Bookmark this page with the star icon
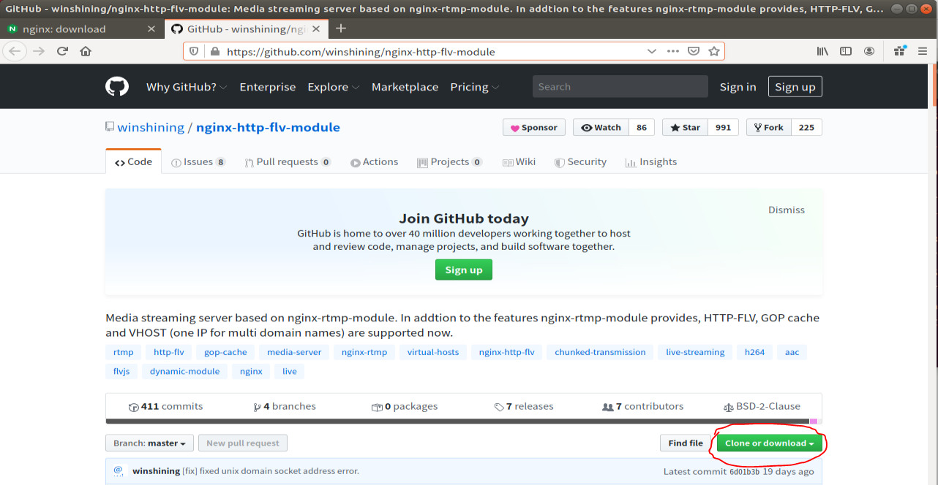Viewport: 938px width, 485px height. click(x=714, y=52)
